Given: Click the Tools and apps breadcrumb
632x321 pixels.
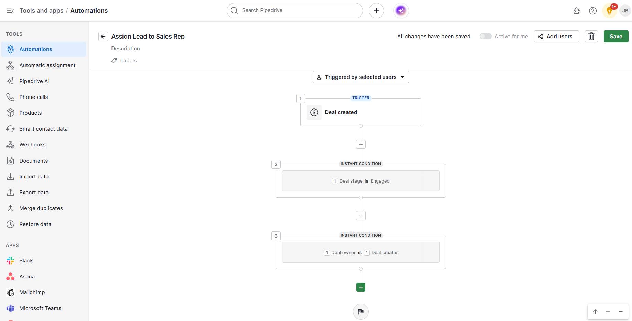Looking at the screenshot, I should point(41,11).
